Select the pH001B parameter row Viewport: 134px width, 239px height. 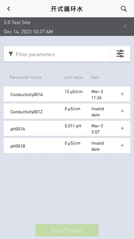tap(67, 146)
